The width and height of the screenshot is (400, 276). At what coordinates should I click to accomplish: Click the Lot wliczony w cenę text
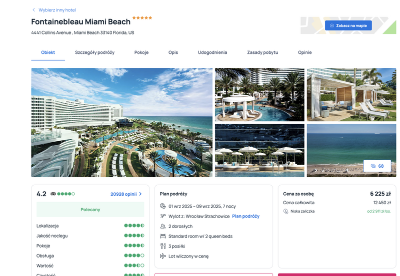click(188, 256)
